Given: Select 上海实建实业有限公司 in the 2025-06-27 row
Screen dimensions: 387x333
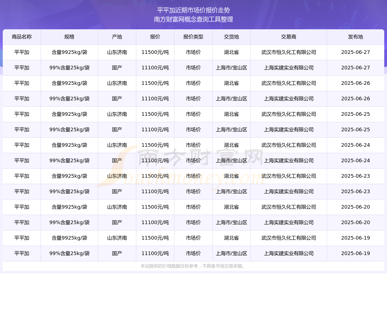Looking at the screenshot, I should 289,68.
